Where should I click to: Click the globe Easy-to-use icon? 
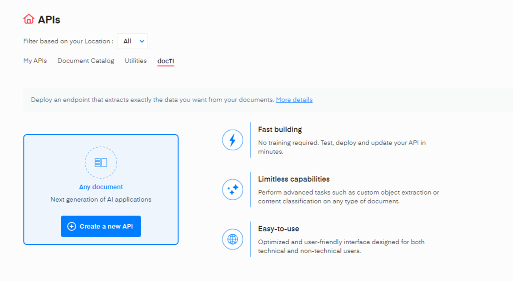(x=233, y=239)
